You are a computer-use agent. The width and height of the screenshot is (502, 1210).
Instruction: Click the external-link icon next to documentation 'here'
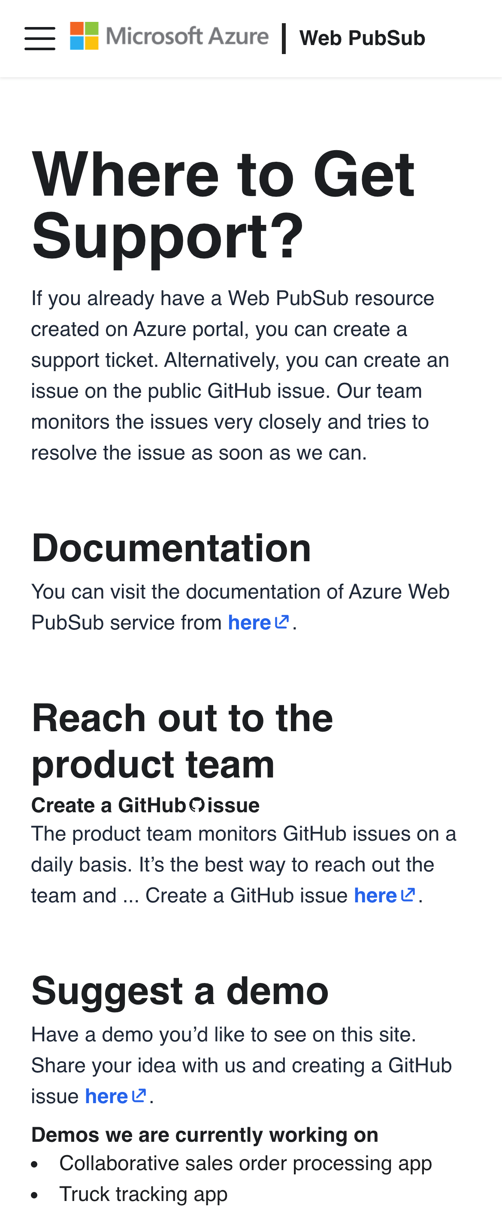pyautogui.click(x=280, y=621)
